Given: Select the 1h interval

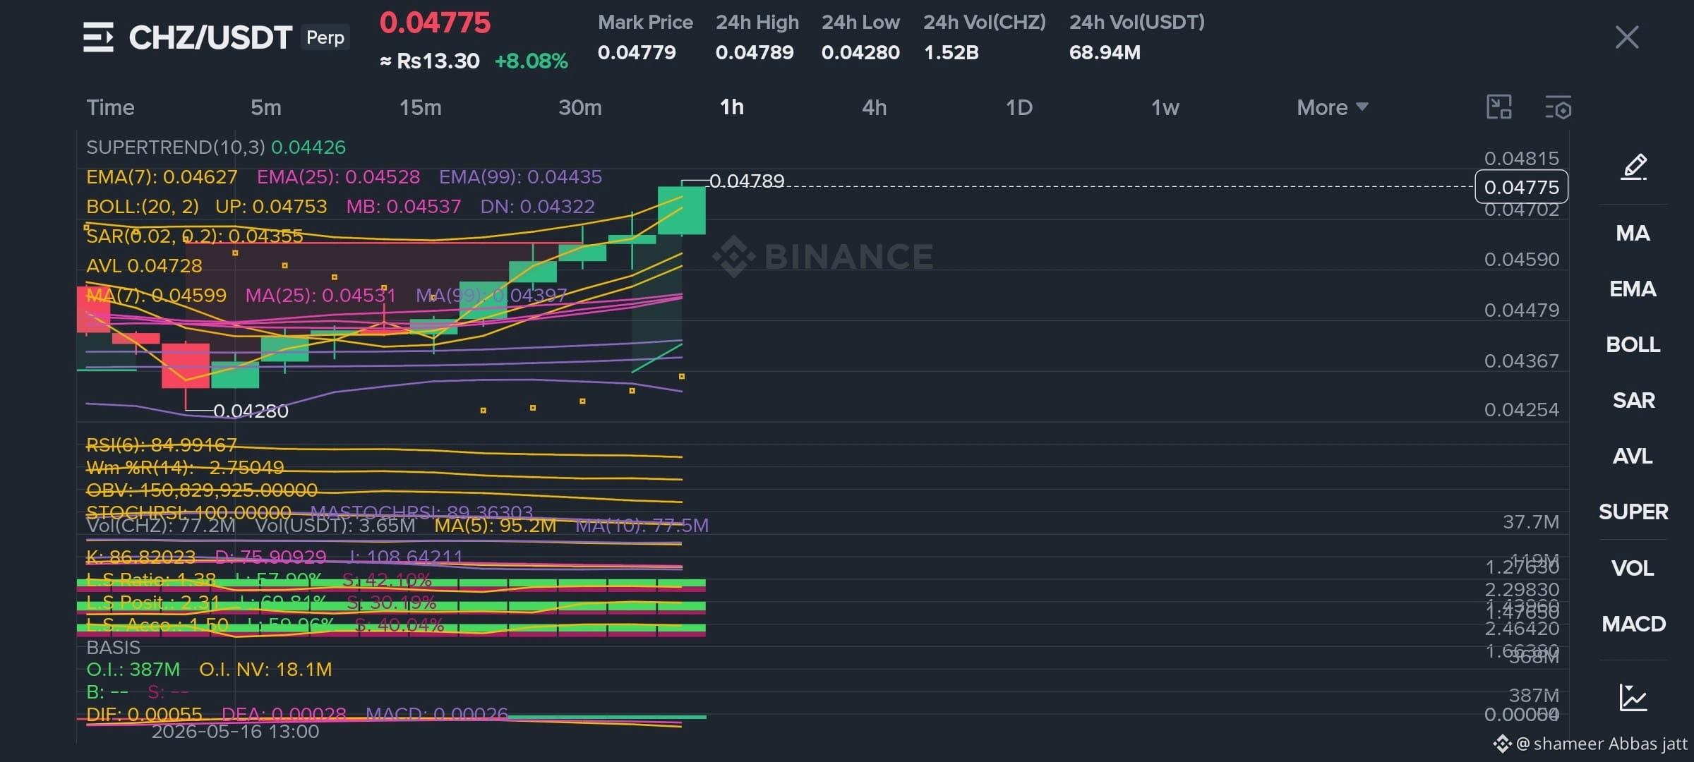Looking at the screenshot, I should click(x=732, y=107).
